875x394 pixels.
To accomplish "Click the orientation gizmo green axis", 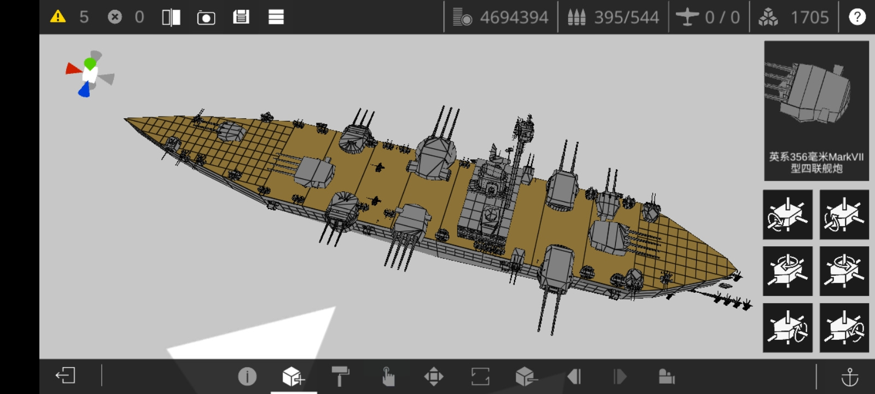I will 90,63.
